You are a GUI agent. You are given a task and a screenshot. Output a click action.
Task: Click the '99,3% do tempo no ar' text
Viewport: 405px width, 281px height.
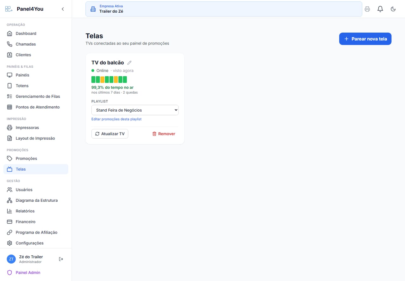(x=112, y=88)
